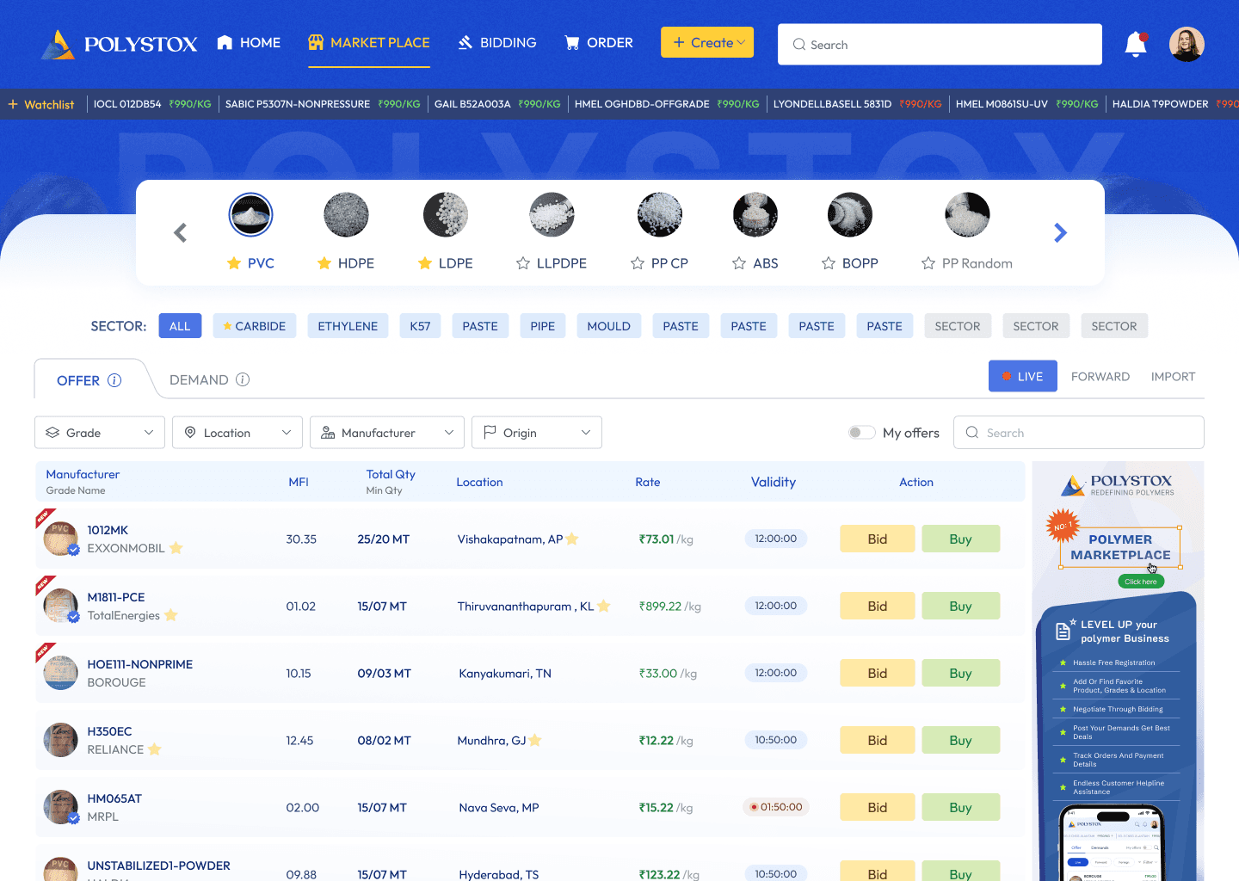The width and height of the screenshot is (1239, 881).
Task: Toggle the My offers switch
Action: pos(861,433)
